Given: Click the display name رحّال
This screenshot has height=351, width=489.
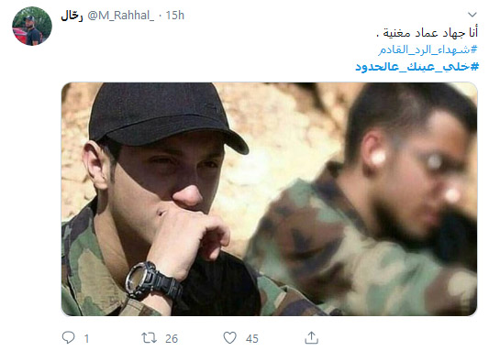Looking at the screenshot, I should (72, 16).
